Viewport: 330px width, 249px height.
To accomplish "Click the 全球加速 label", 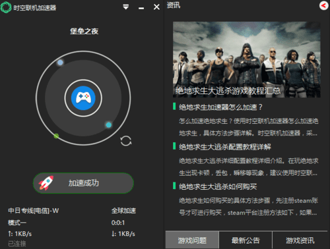I will [x=123, y=211].
